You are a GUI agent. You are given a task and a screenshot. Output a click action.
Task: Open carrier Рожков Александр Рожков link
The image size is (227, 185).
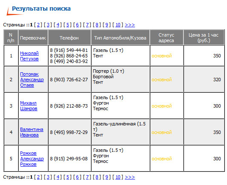click(x=32, y=159)
